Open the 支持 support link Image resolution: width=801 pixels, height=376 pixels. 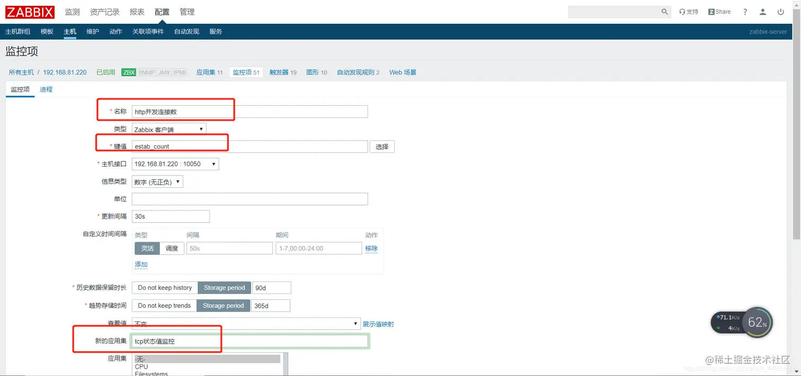[x=689, y=12]
